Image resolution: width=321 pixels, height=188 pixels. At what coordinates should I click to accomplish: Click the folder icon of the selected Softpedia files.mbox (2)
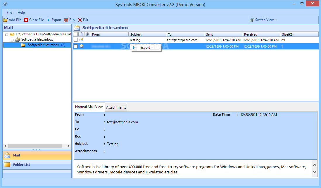click(x=23, y=45)
